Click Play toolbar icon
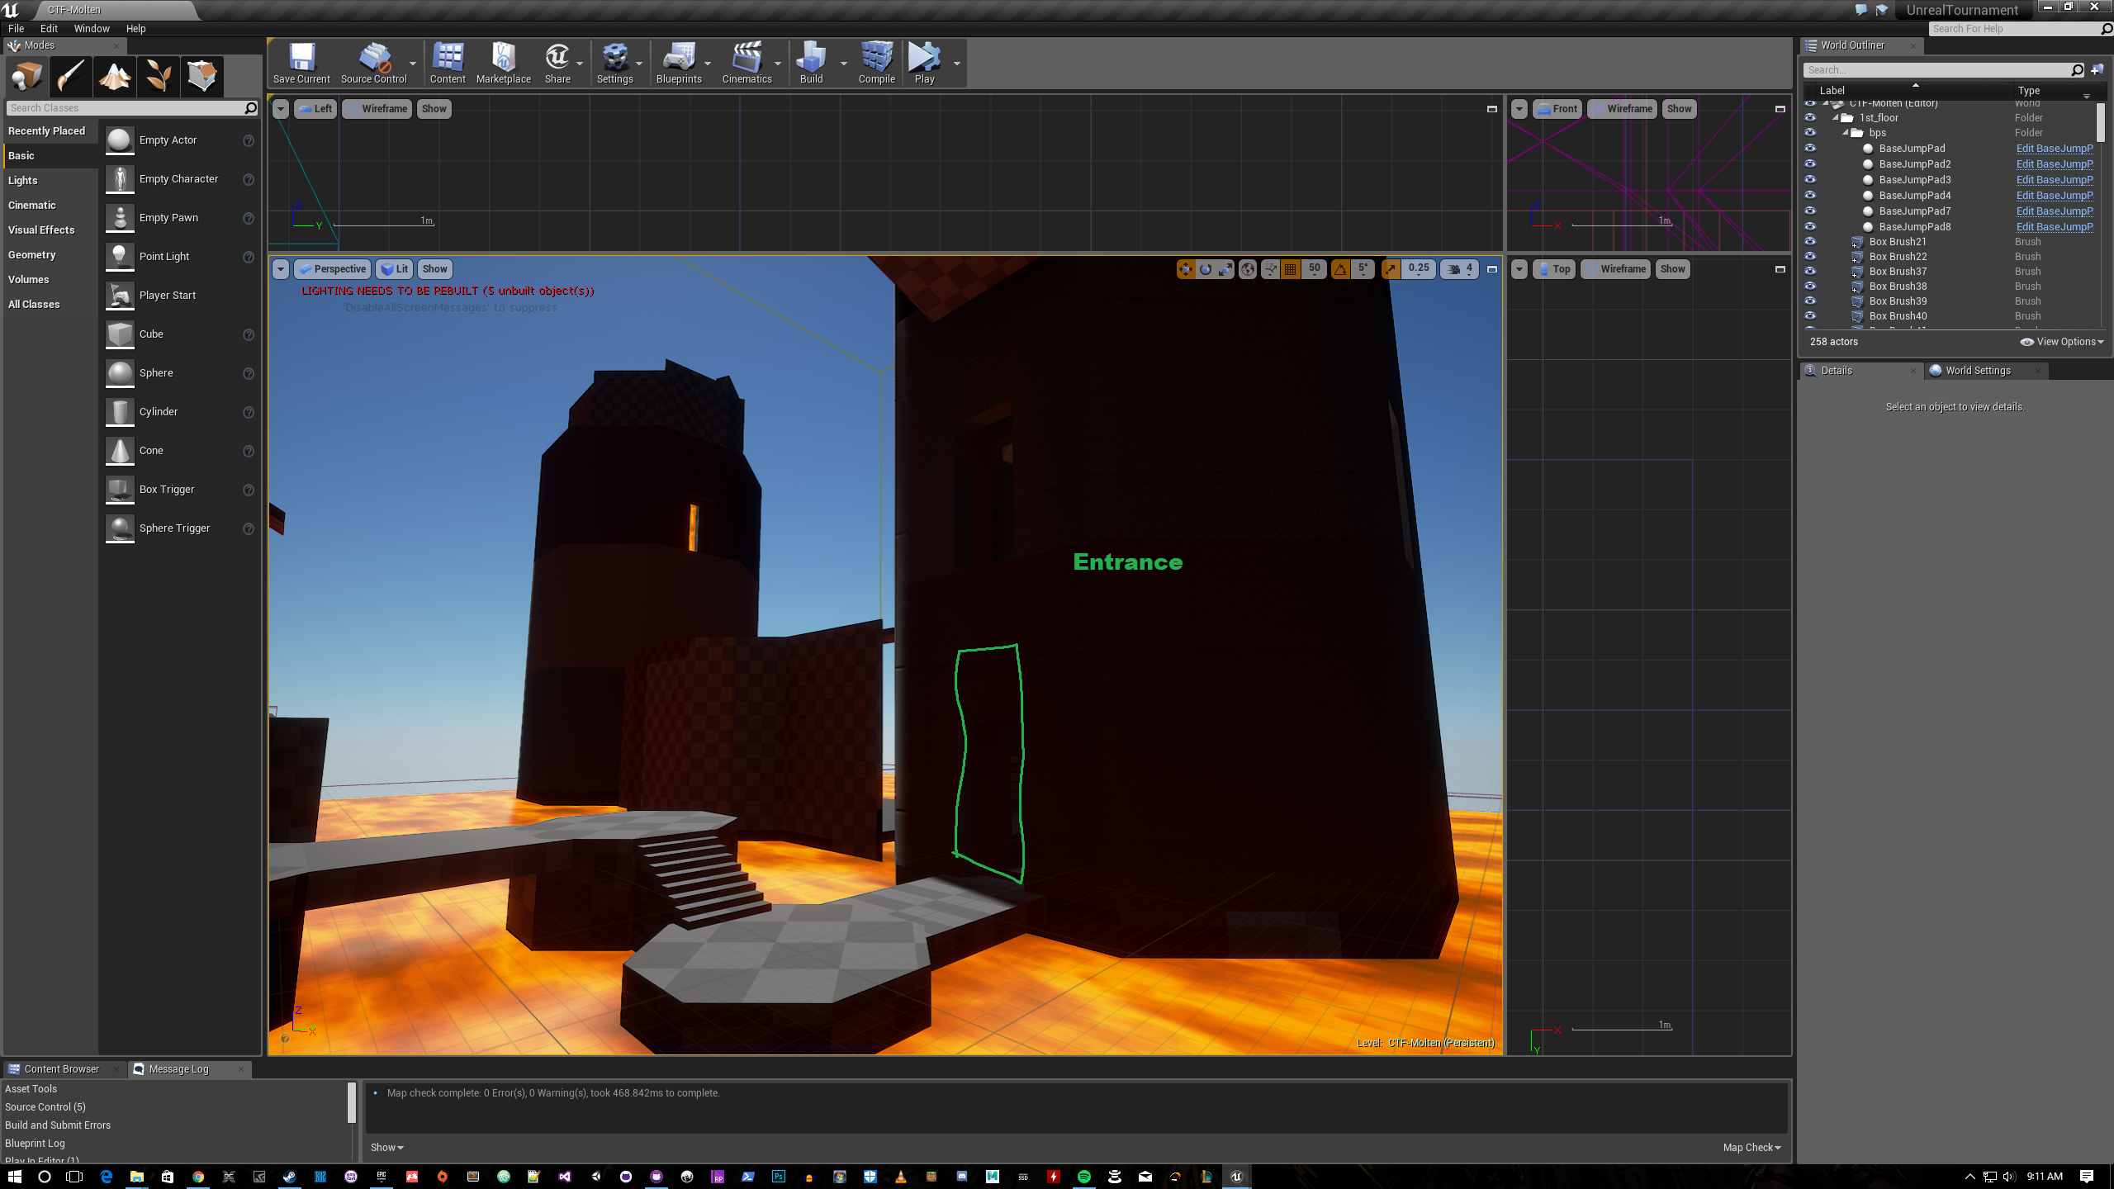The width and height of the screenshot is (2114, 1189). [x=924, y=64]
